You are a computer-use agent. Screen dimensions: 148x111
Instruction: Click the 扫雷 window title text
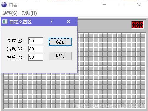click(x=13, y=5)
